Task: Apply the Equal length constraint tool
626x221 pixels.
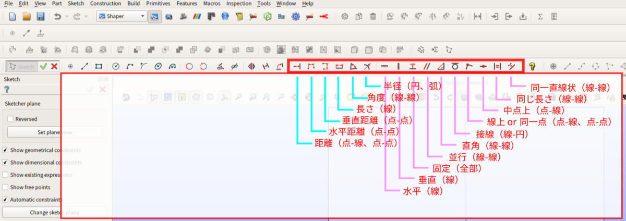Action: coord(497,66)
